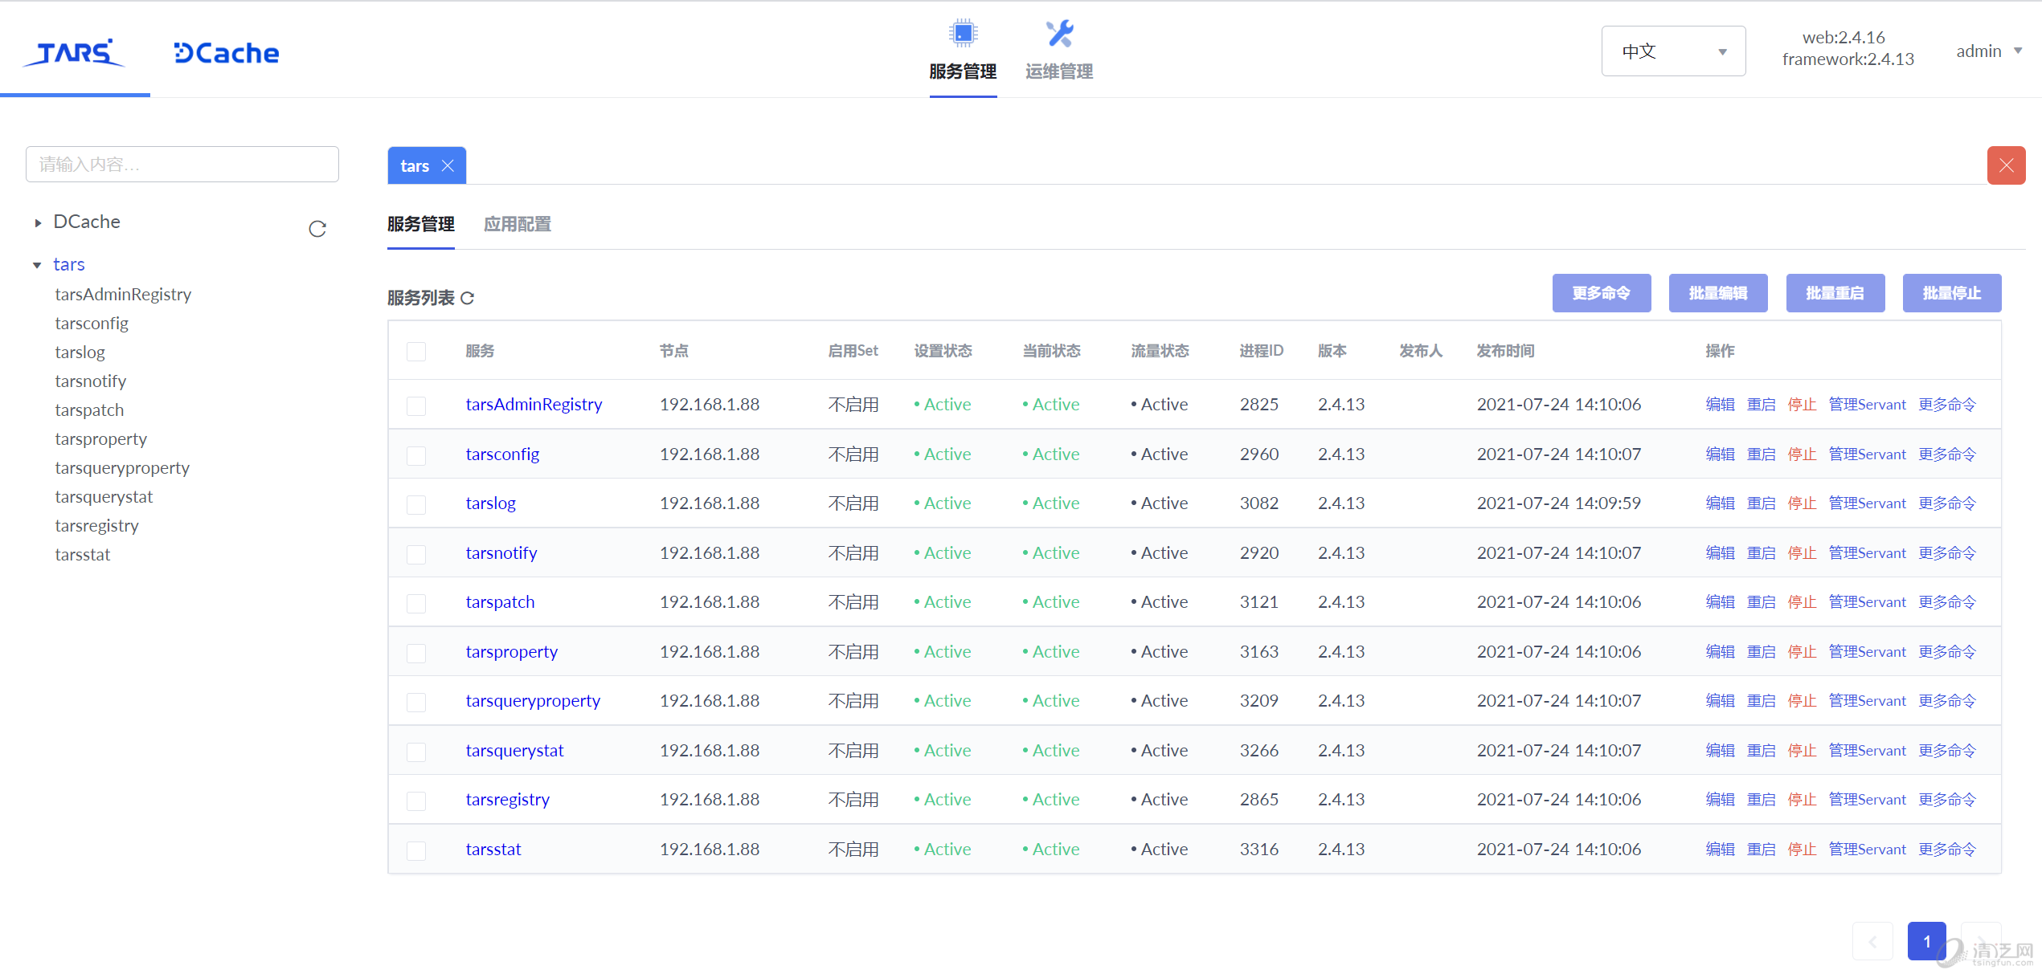
Task: Refresh the service tree with the circular arrow icon
Action: click(x=317, y=230)
